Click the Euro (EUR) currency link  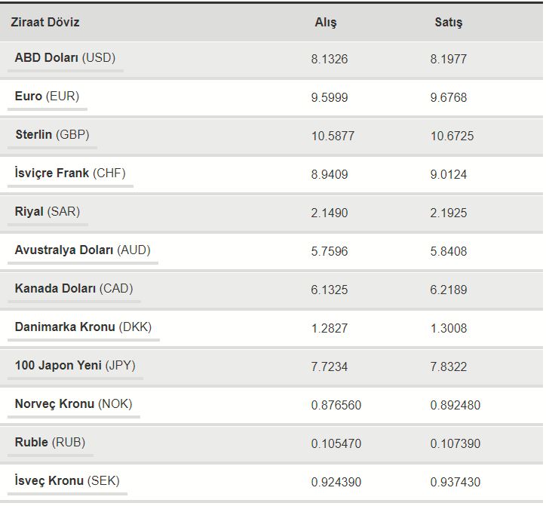pos(47,97)
